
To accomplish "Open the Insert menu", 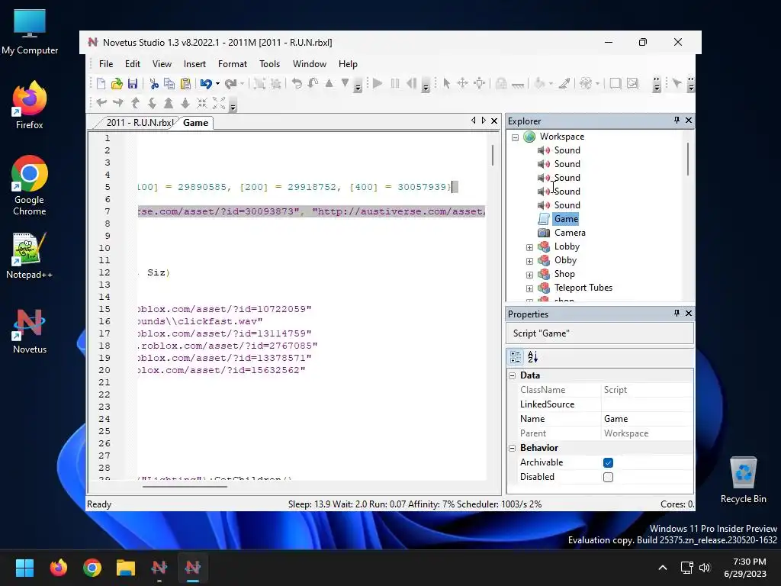I will pyautogui.click(x=194, y=64).
